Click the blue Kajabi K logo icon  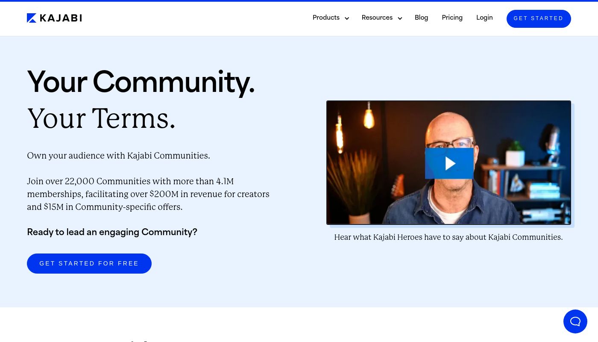coord(32,18)
